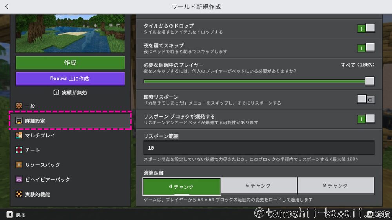Select 4 チャンク simulation distance

pos(182,187)
